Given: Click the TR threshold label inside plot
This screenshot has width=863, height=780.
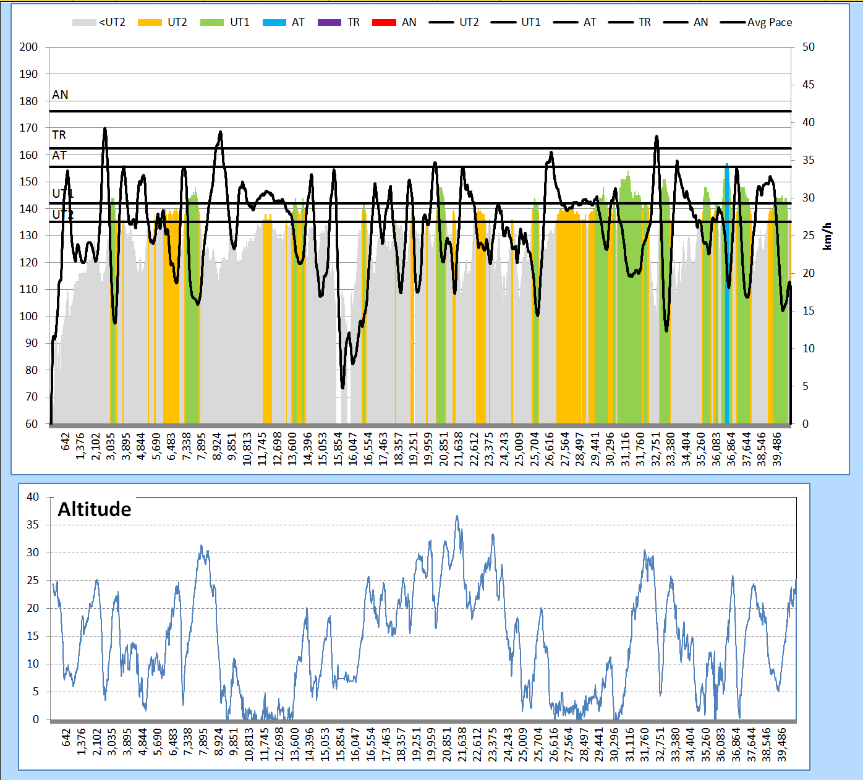Looking at the screenshot, I should pyautogui.click(x=59, y=135).
